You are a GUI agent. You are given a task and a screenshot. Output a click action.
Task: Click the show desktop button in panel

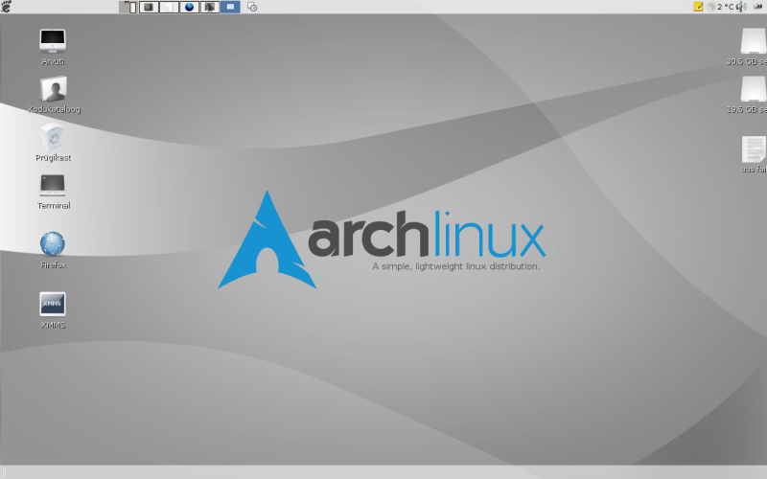pos(128,7)
